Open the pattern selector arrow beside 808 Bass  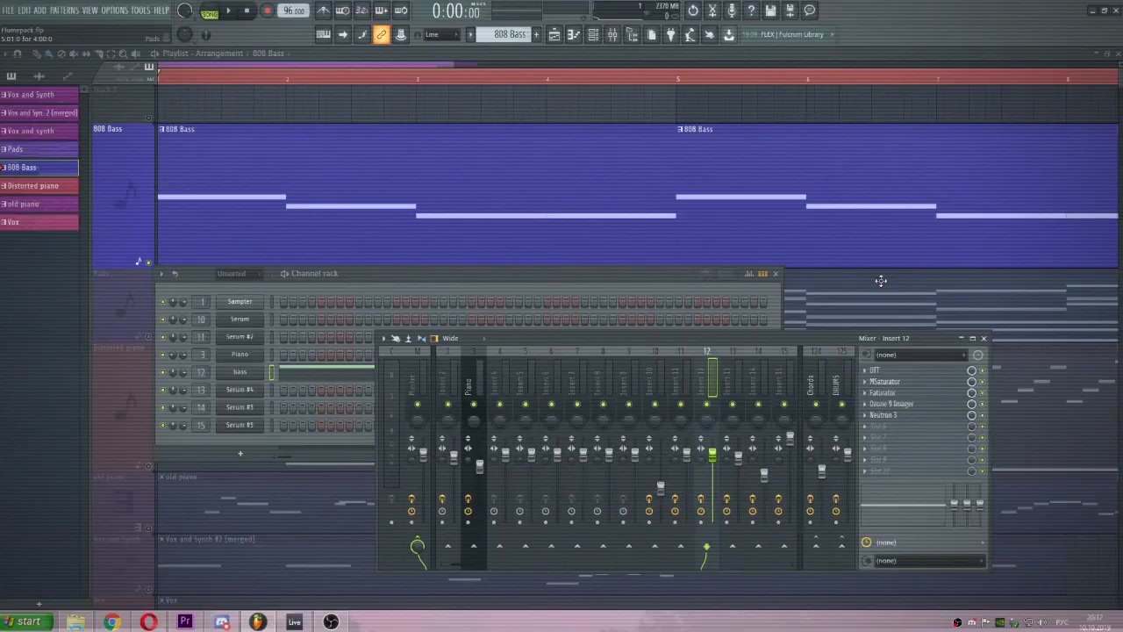pyautogui.click(x=470, y=34)
